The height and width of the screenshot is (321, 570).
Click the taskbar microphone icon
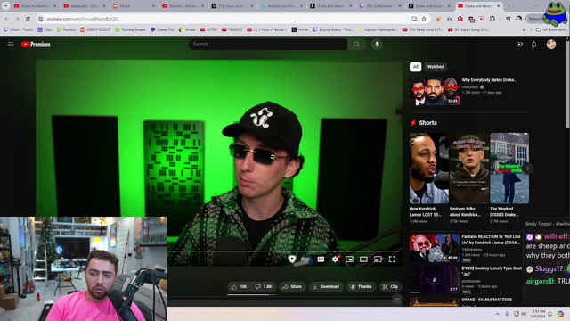(507, 314)
